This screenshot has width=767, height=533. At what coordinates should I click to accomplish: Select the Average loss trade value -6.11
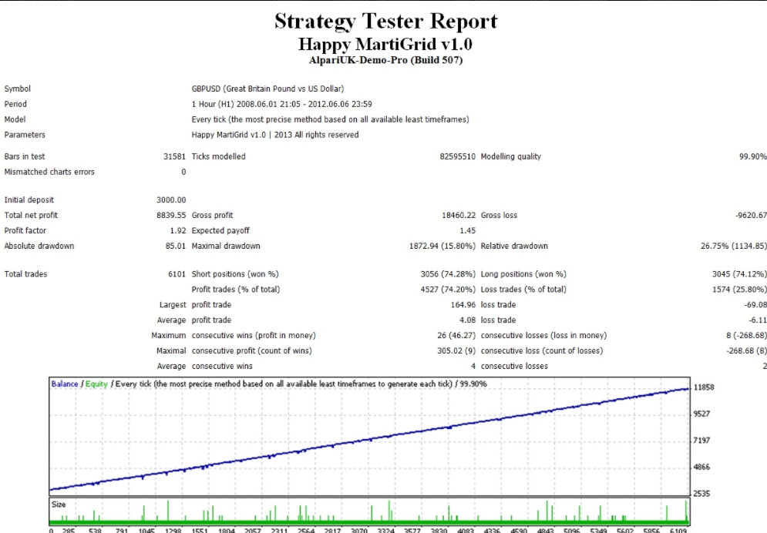758,320
